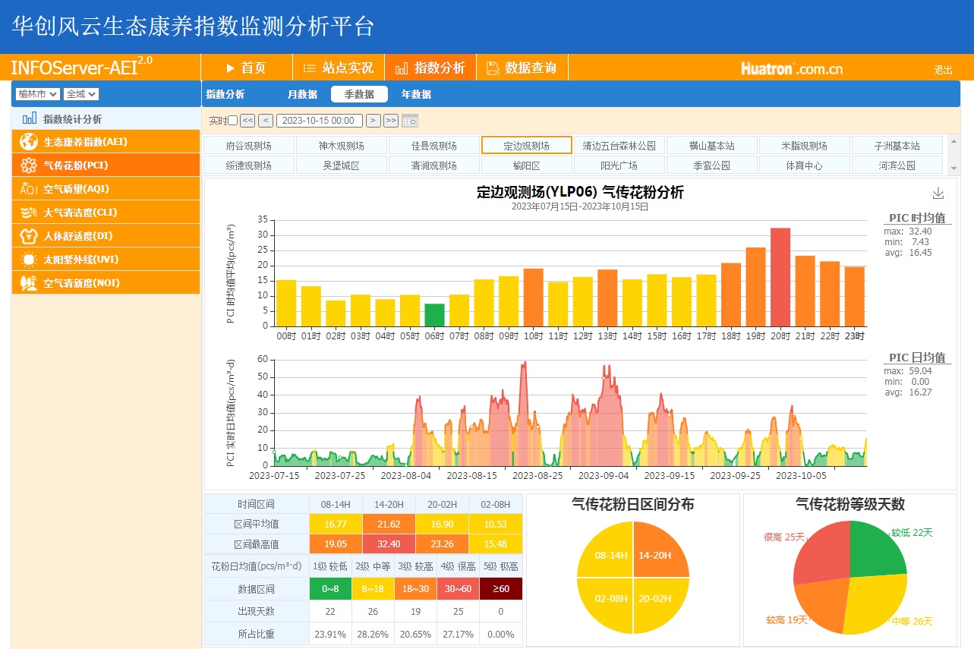The height and width of the screenshot is (649, 974).
Task: Click the 空气质量(AQI) icon in the sidebar
Action: pos(29,189)
